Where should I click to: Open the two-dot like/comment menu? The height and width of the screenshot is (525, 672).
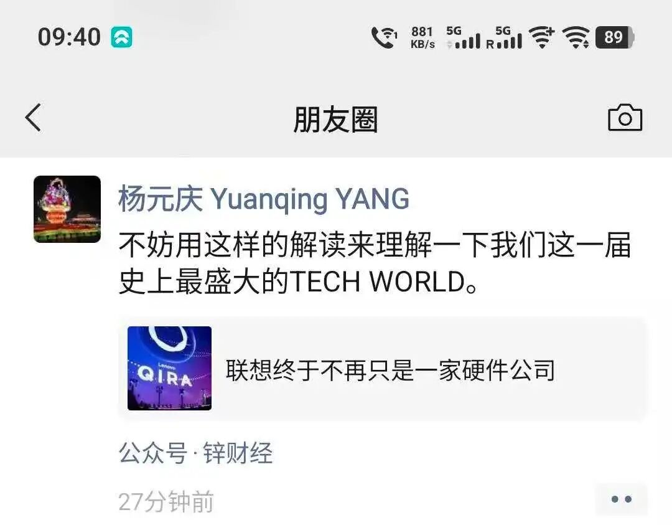point(621,499)
